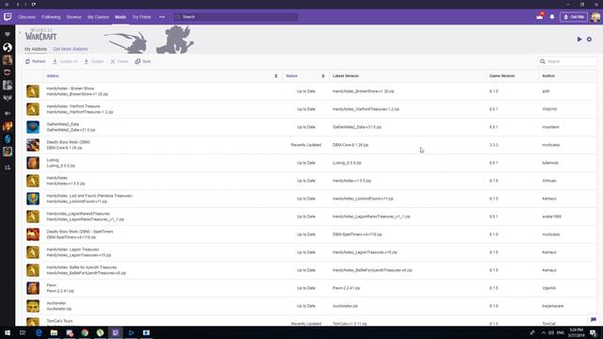603x339 pixels.
Task: Open the Windows action center icon
Action: pos(594,332)
